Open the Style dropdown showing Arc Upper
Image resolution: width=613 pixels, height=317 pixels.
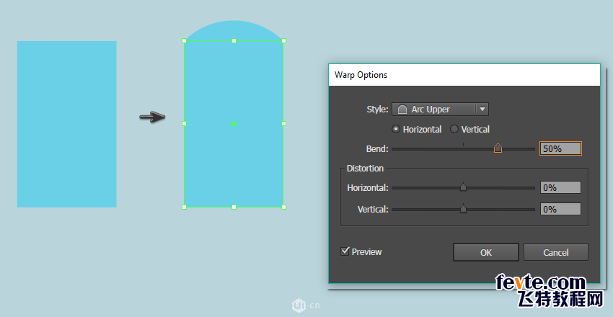[440, 110]
